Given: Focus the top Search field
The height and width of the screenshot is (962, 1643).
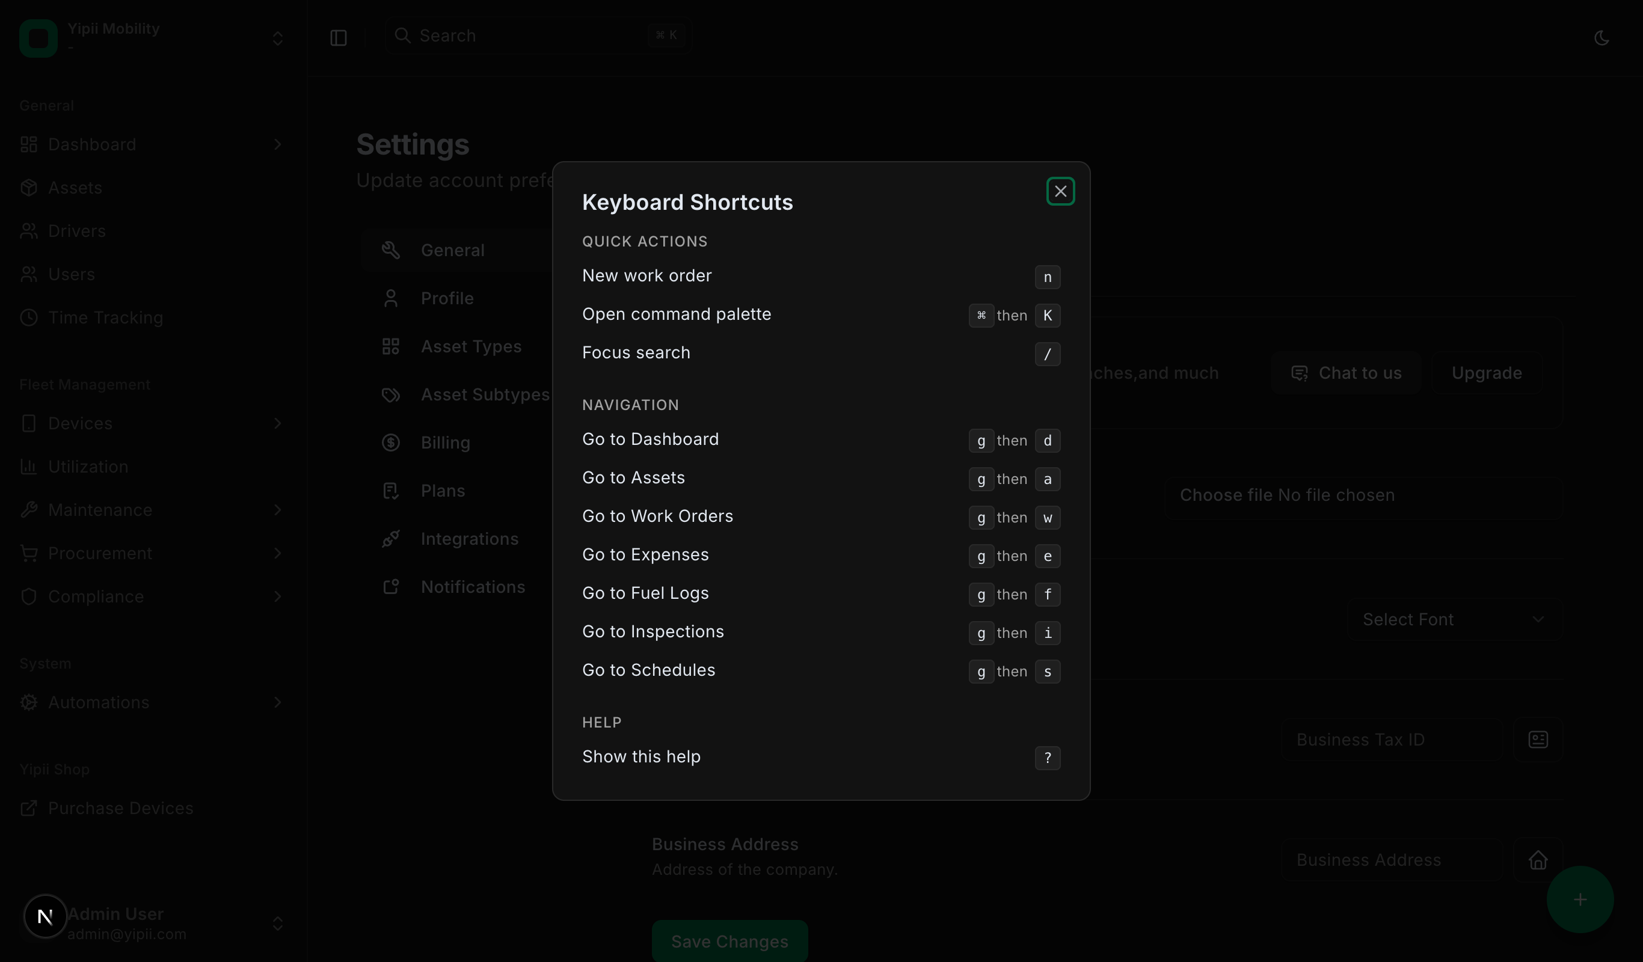Looking at the screenshot, I should 538,36.
